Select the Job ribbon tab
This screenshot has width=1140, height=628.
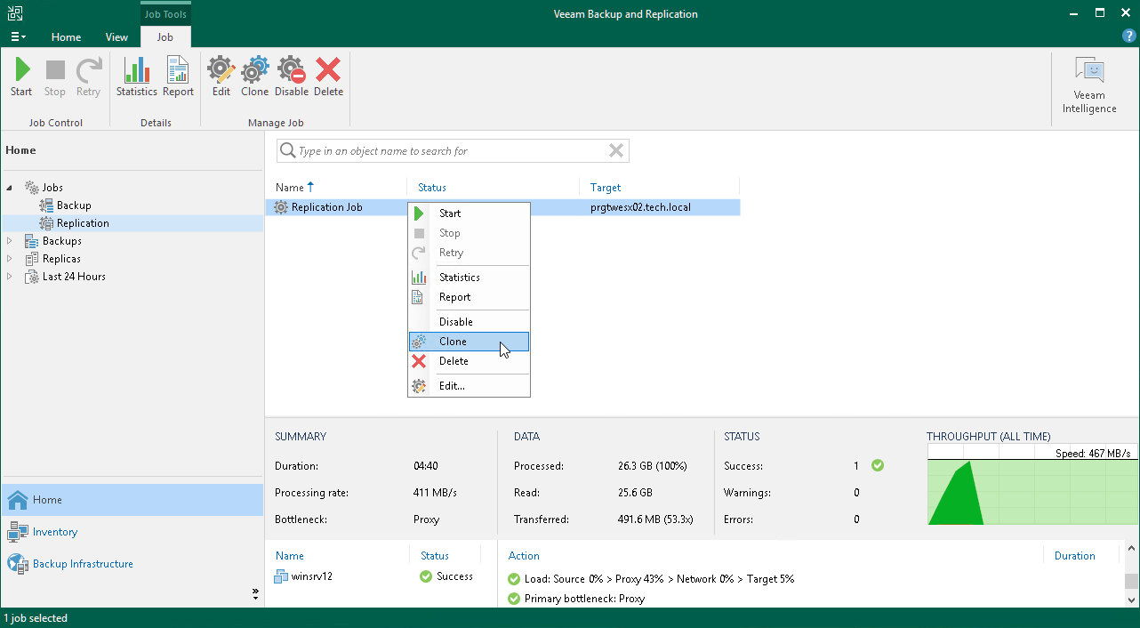tap(165, 37)
